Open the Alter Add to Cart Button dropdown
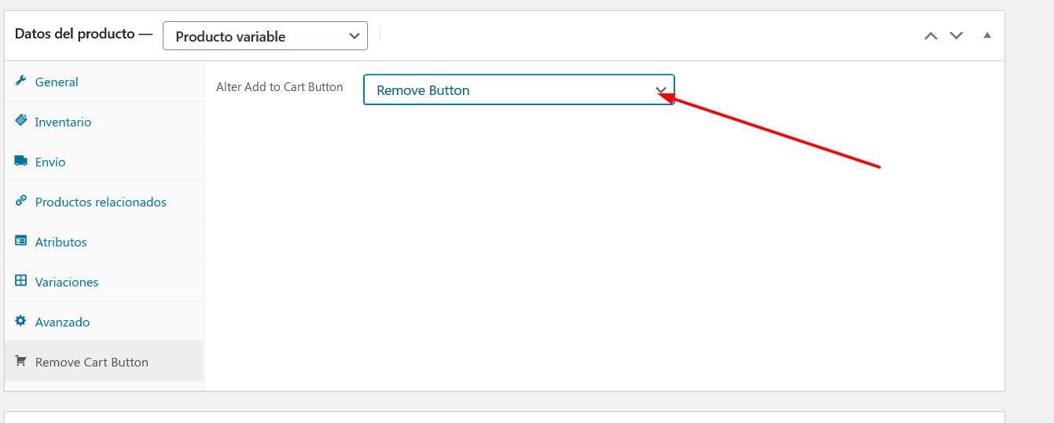This screenshot has height=423, width=1054. [x=519, y=89]
